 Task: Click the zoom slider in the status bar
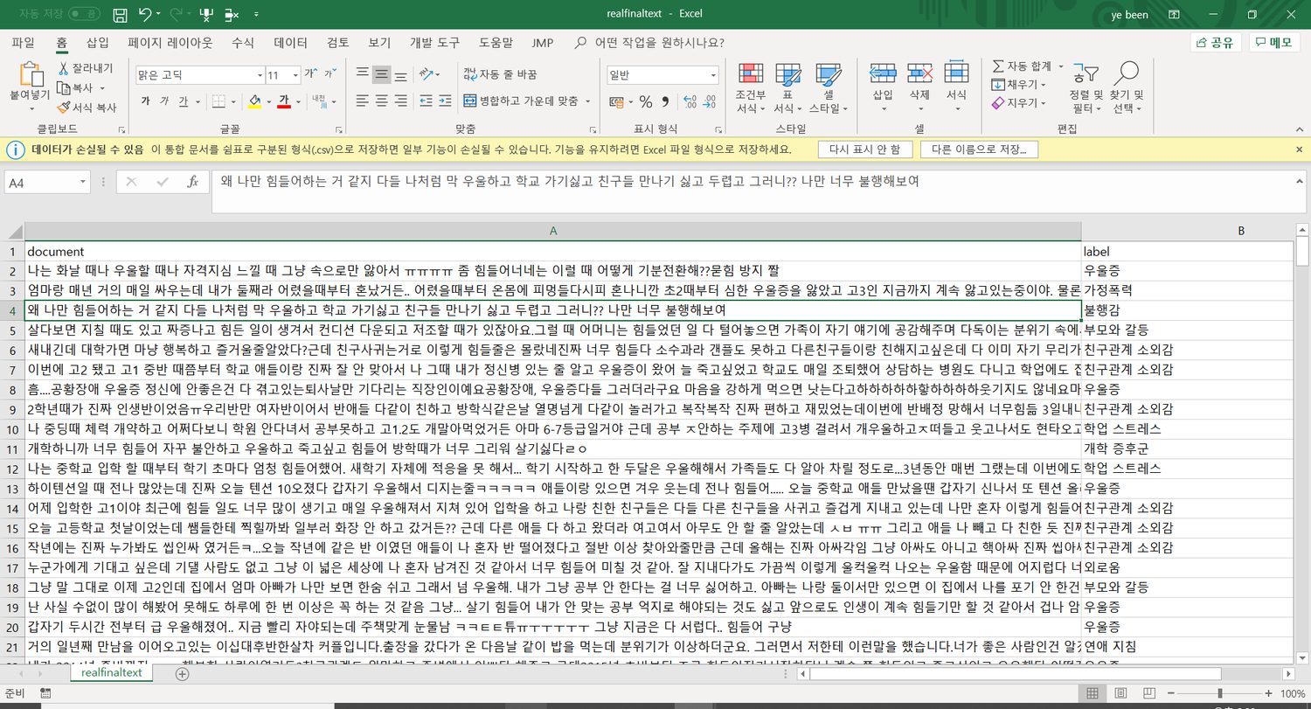tap(1219, 693)
